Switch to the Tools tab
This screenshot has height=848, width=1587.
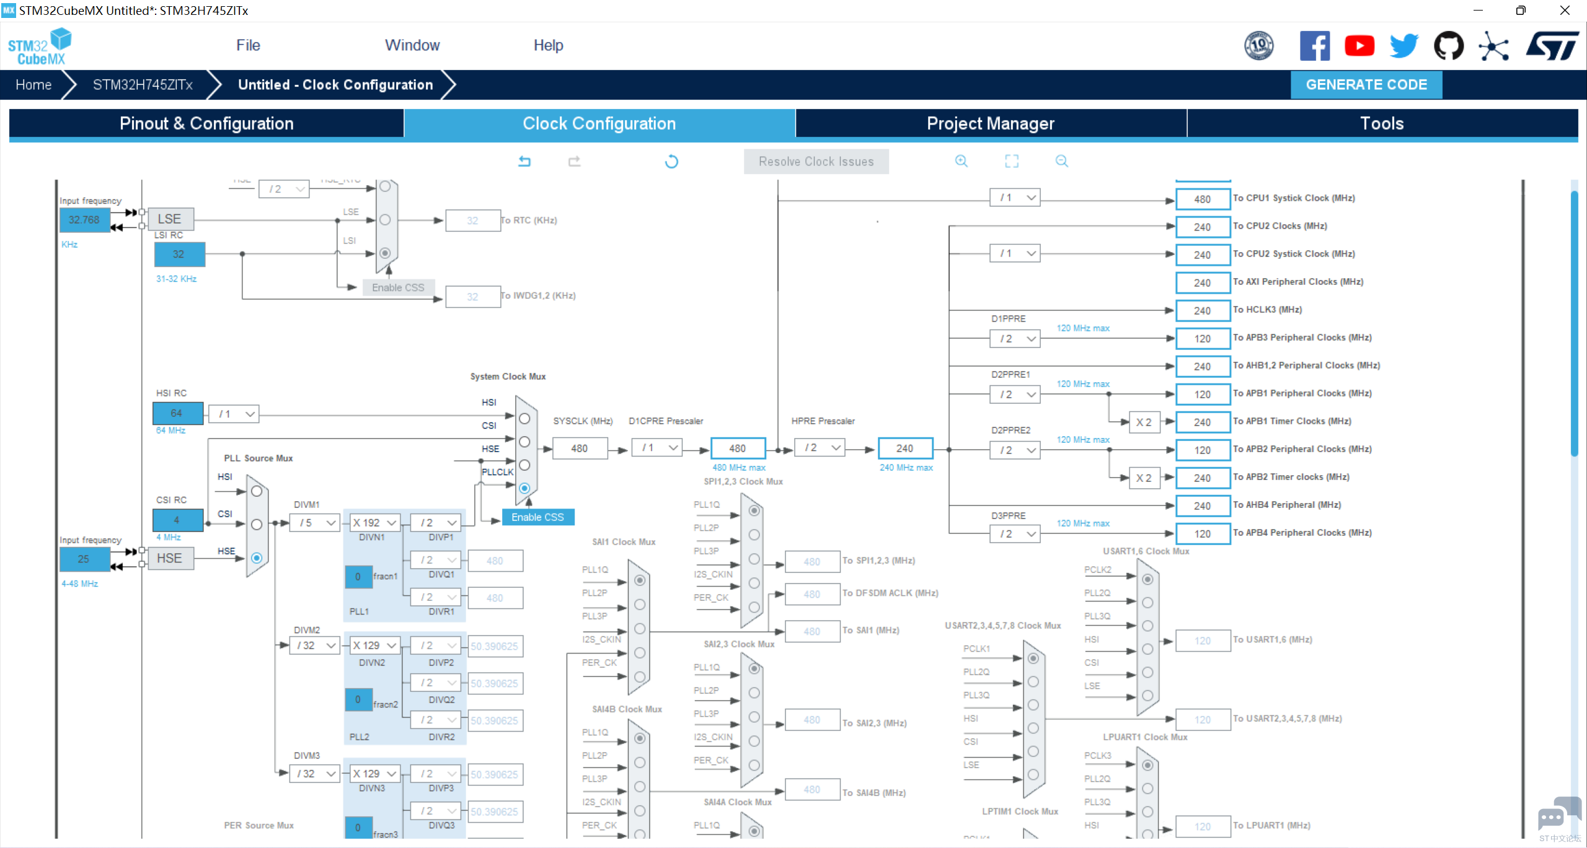1382,123
